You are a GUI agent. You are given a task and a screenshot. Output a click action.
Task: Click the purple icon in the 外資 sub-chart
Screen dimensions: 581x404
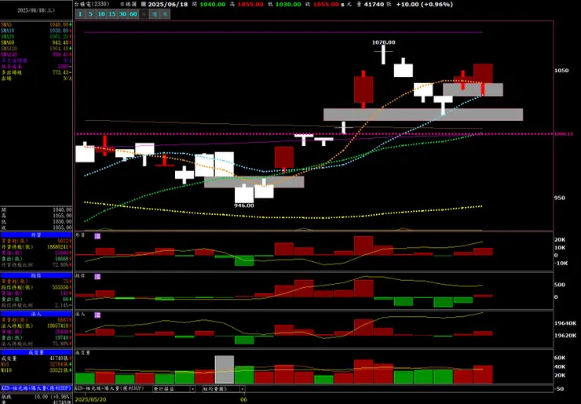pyautogui.click(x=97, y=236)
